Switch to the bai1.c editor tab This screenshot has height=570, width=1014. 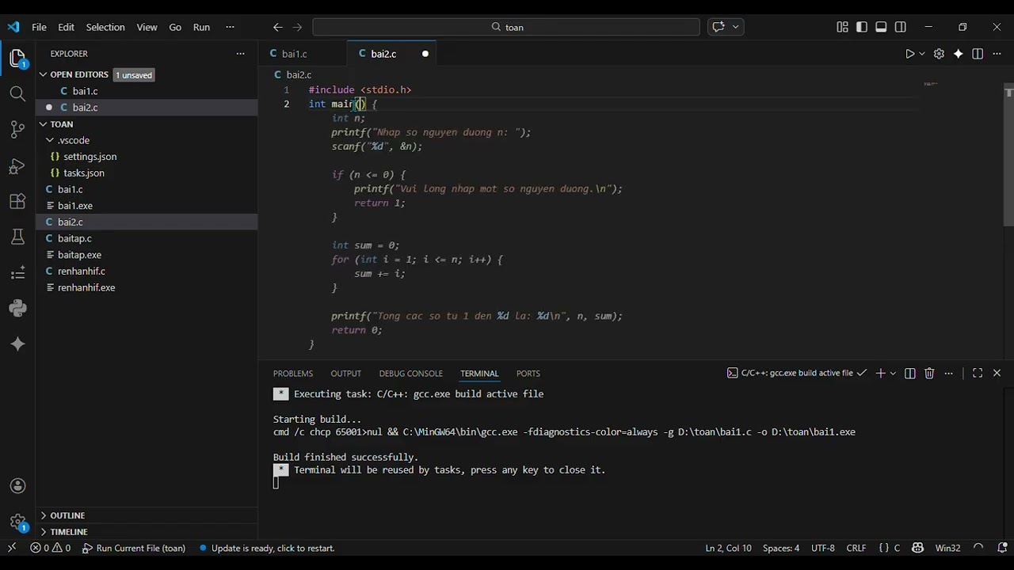tap(295, 54)
